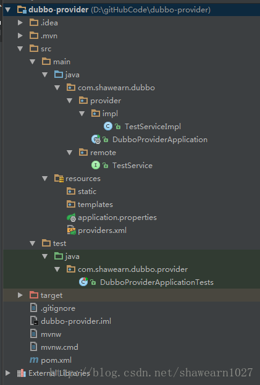260x385 pixels.
Task: Click the DubboProviderApplication runnable class icon
Action: (96, 140)
